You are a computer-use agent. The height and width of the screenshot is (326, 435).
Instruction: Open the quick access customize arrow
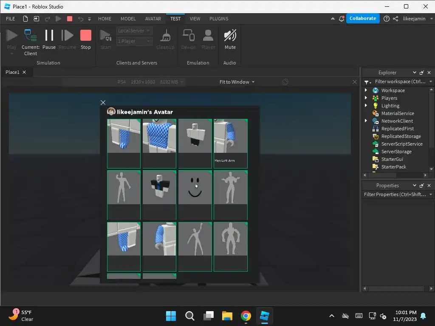click(x=89, y=19)
